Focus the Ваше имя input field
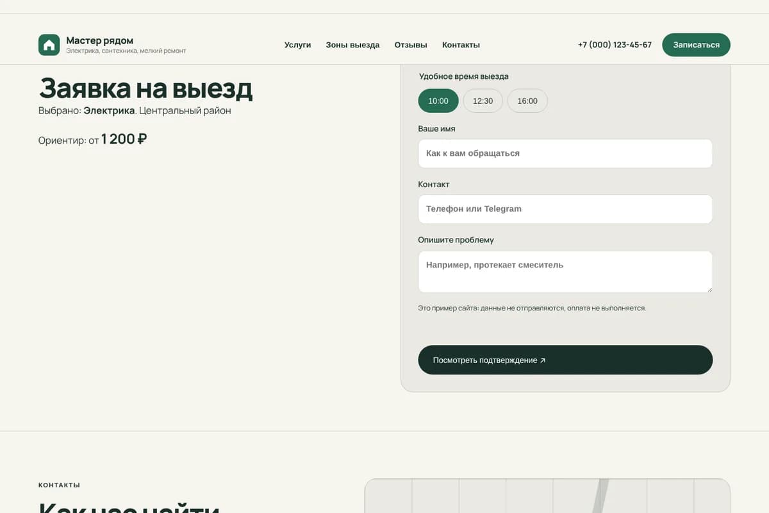The image size is (769, 513). pos(565,153)
